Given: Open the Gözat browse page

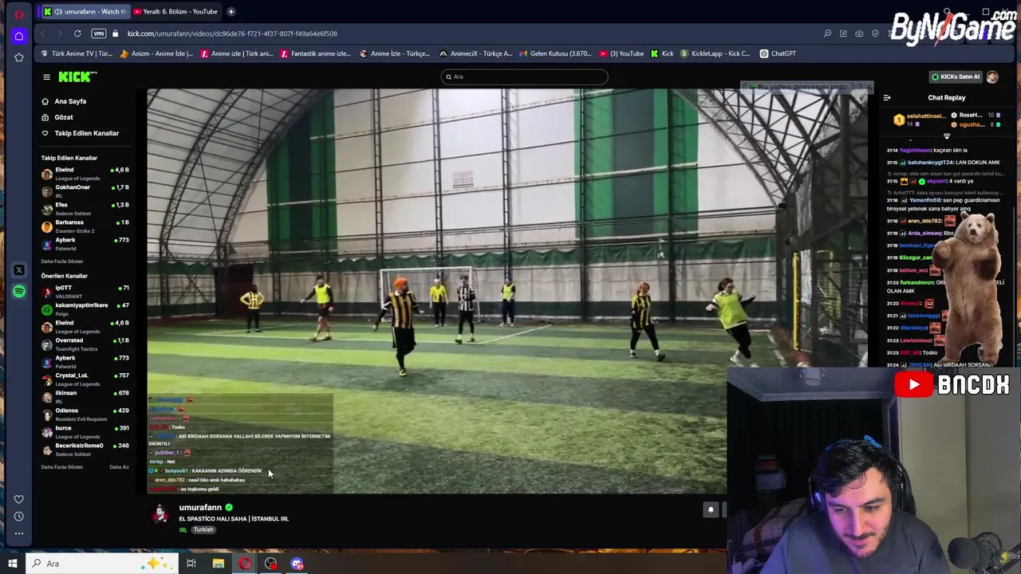Looking at the screenshot, I should coord(63,117).
